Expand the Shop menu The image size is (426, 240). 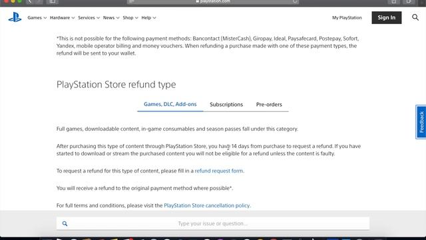130,18
